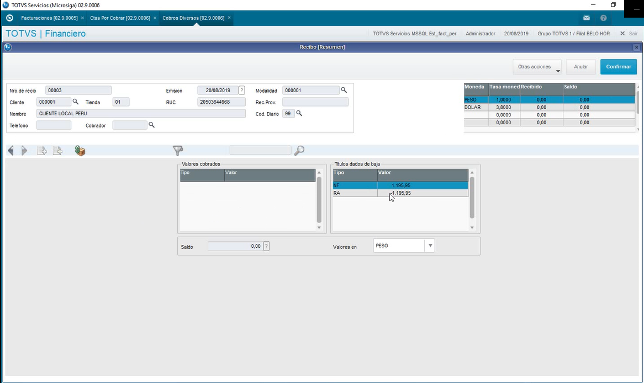This screenshot has width=644, height=383.
Task: Click the first add-document toolbar icon
Action: pos(42,151)
